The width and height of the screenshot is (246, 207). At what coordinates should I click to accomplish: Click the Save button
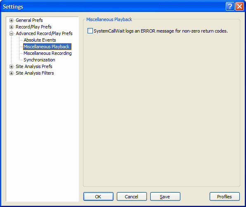click(x=165, y=197)
